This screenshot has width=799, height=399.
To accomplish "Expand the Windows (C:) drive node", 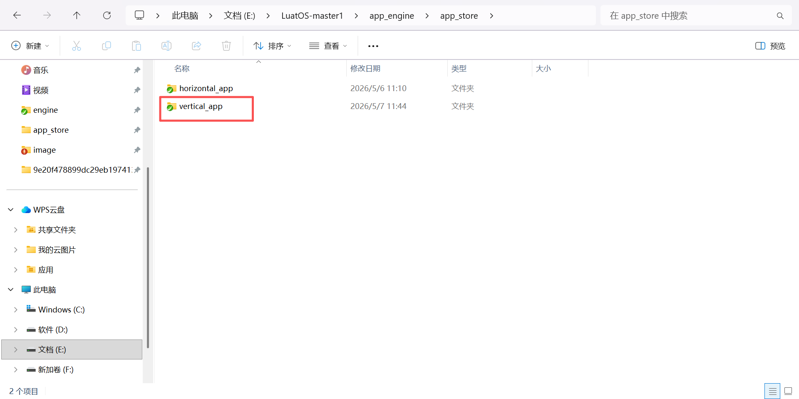I will click(16, 310).
